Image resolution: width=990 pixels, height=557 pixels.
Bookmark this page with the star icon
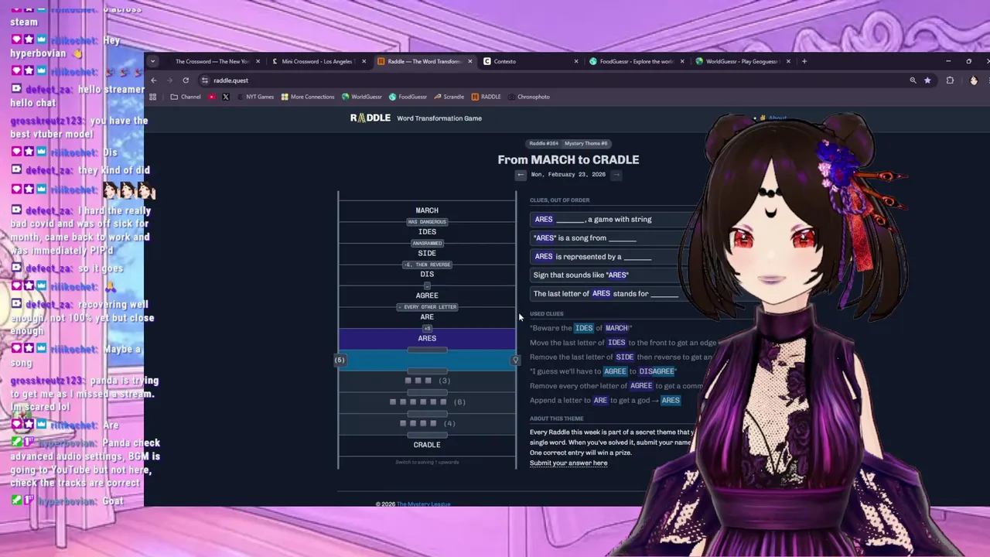point(927,80)
